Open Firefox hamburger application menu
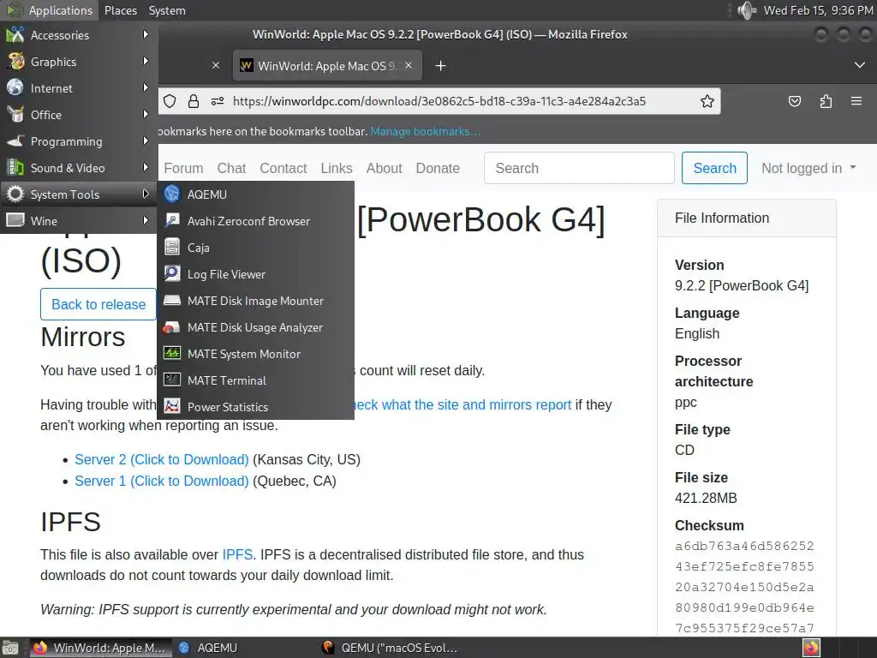This screenshot has width=877, height=658. 856,101
